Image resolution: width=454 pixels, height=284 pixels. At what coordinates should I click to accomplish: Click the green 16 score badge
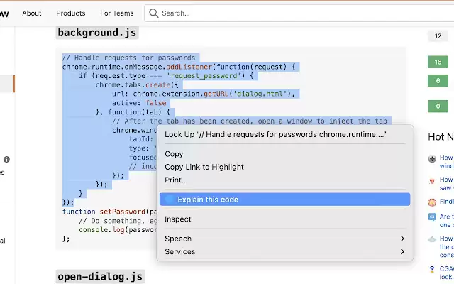coord(438,62)
